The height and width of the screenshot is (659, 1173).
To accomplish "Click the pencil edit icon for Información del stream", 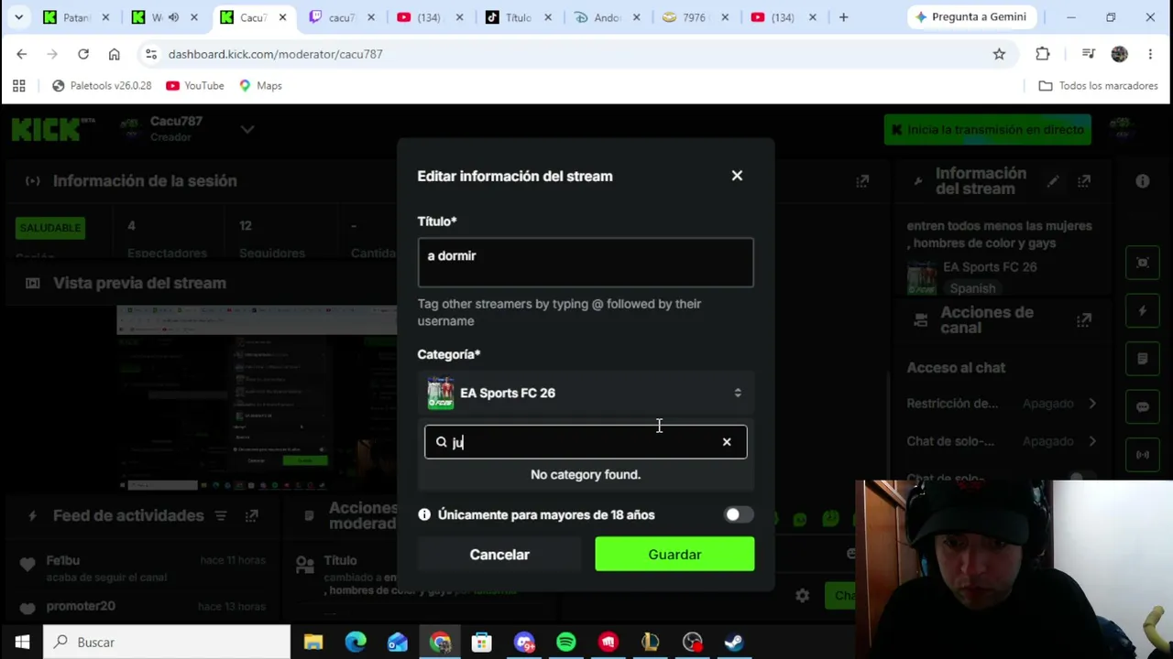I will click(1053, 181).
